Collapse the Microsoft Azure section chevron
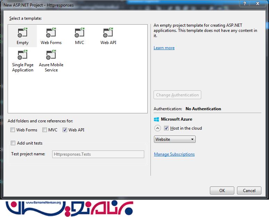Screen dimensions: 269x217 tap(157, 128)
